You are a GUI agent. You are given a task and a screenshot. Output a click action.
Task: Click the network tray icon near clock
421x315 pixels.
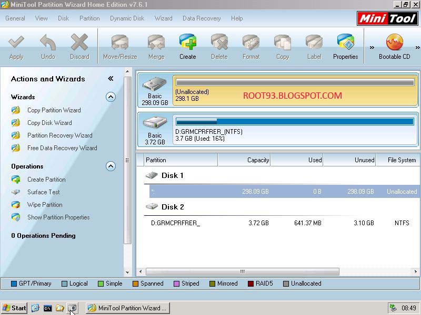click(393, 308)
